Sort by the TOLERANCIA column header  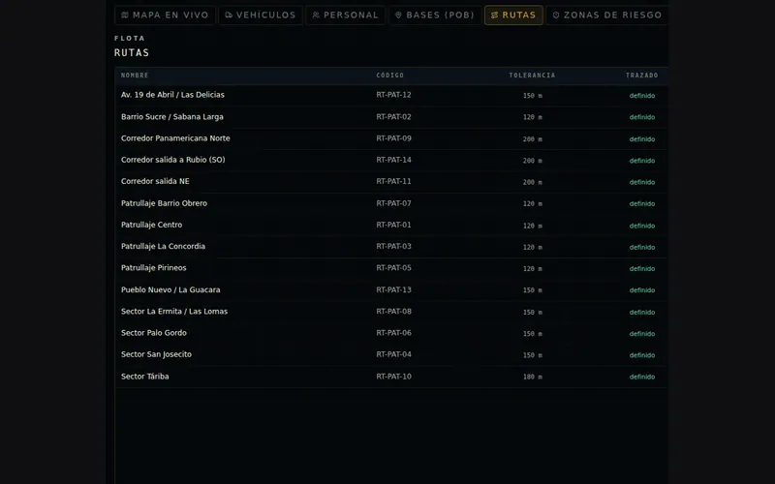coord(532,76)
